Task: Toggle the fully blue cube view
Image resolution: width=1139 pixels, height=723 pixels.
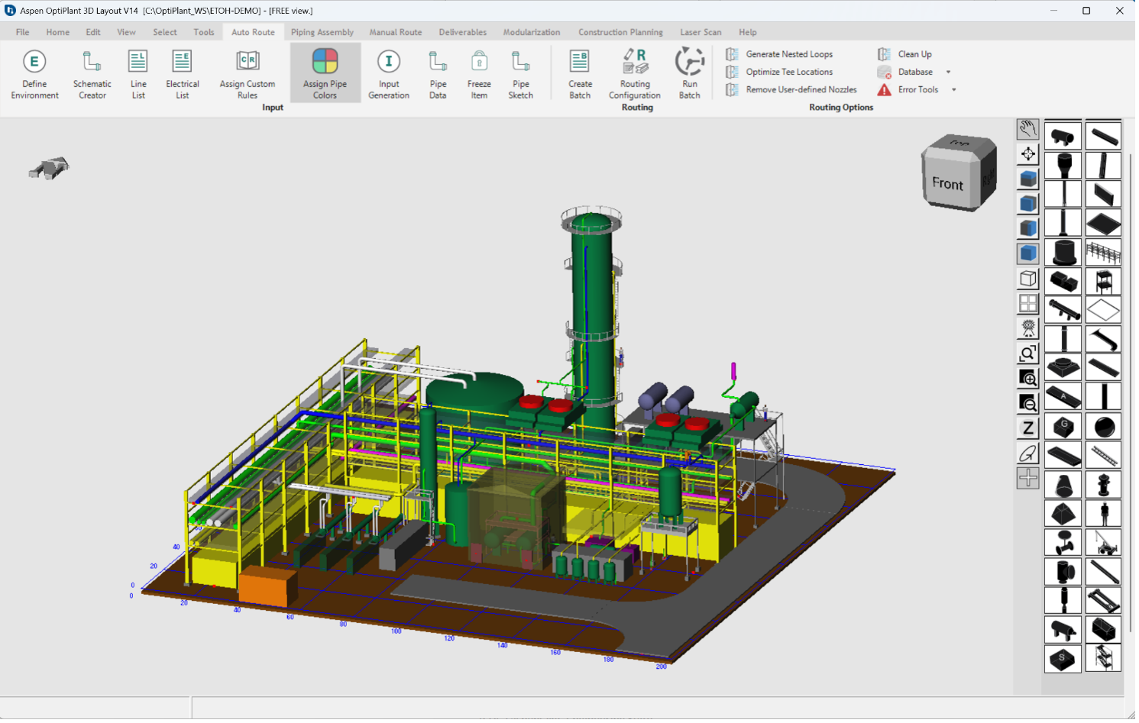Action: tap(1028, 253)
